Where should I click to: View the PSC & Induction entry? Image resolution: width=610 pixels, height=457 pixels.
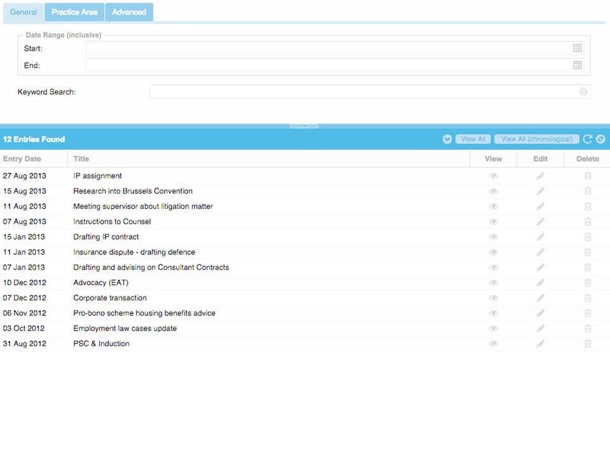tap(493, 343)
